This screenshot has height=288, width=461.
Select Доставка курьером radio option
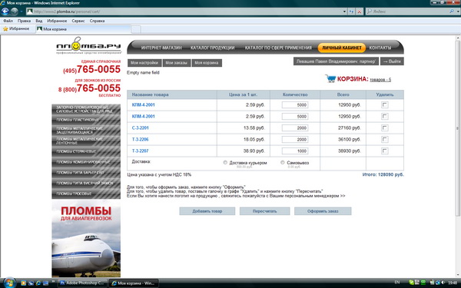[225, 163]
